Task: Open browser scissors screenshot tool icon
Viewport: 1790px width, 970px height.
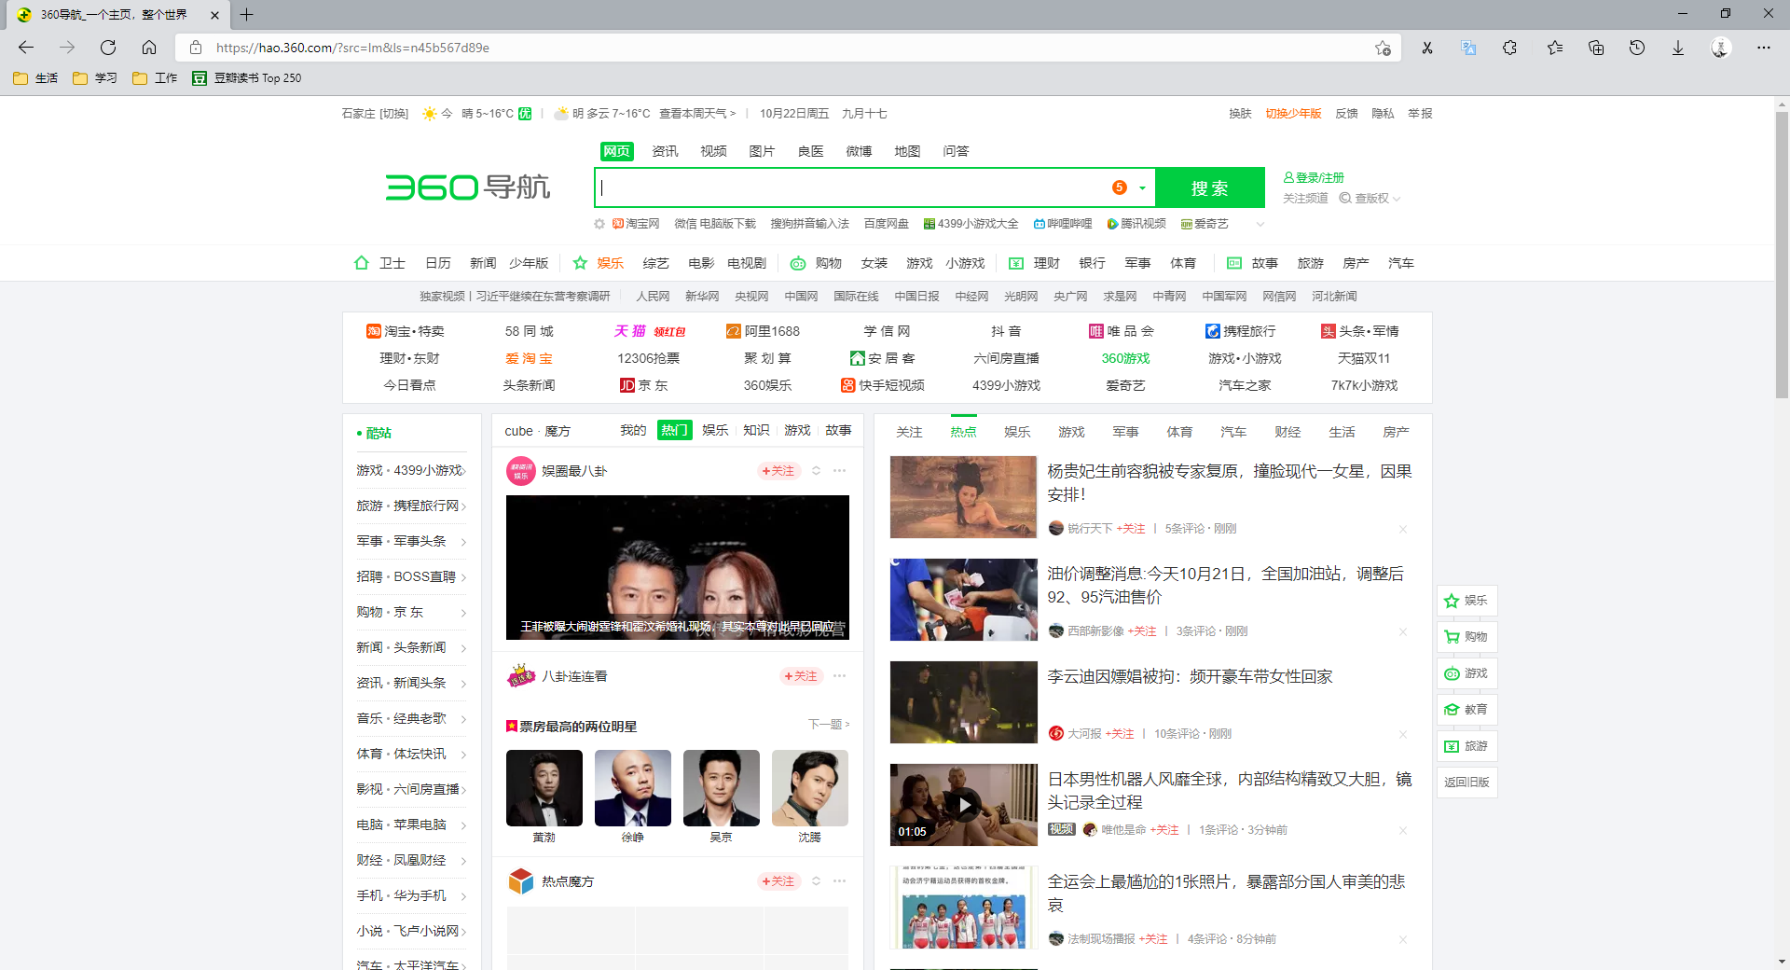Action: coord(1426,48)
